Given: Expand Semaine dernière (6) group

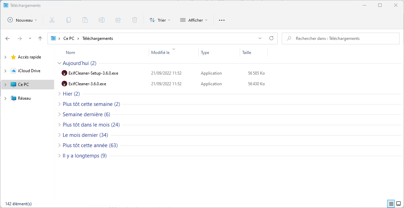Looking at the screenshot, I should [x=59, y=114].
